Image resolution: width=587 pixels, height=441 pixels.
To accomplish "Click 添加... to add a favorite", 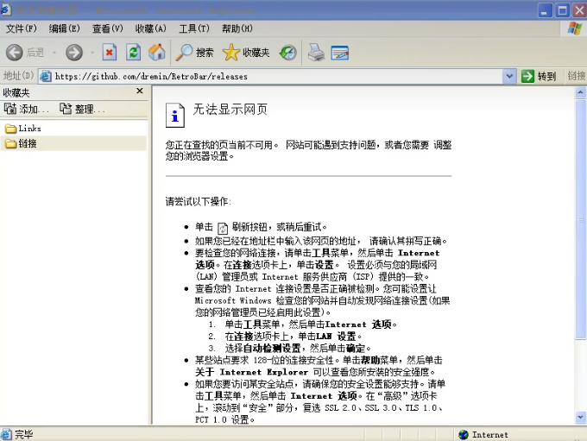I will (26, 109).
